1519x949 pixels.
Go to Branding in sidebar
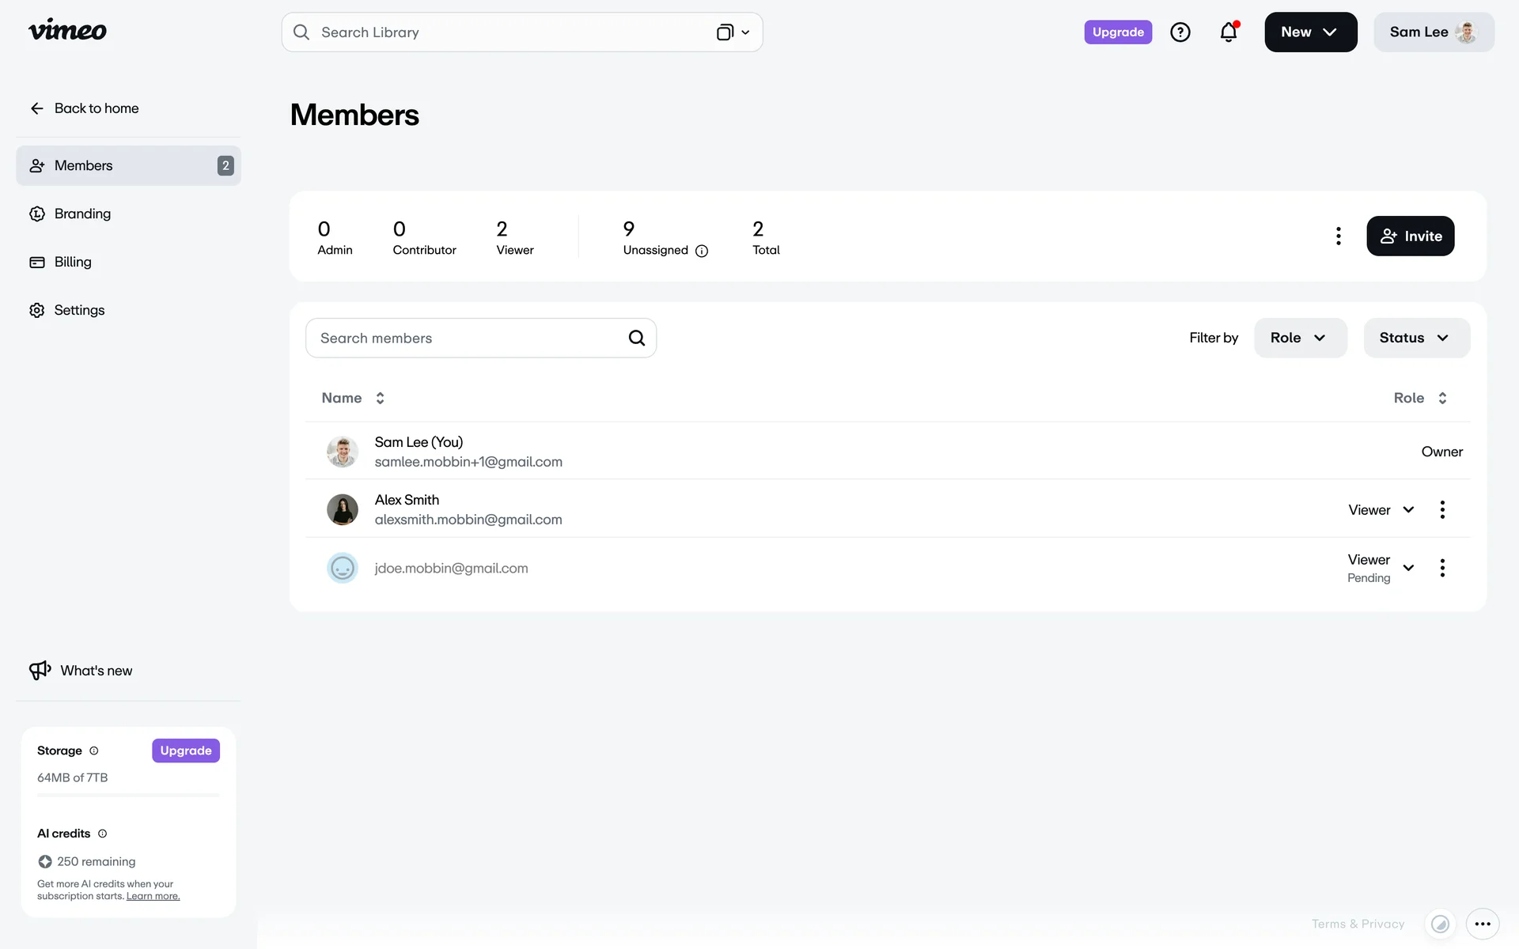(x=82, y=214)
